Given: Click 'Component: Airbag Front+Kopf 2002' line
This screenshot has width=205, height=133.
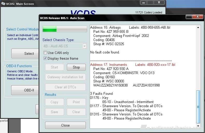Looking at the screenshot, I should pos(121,36).
